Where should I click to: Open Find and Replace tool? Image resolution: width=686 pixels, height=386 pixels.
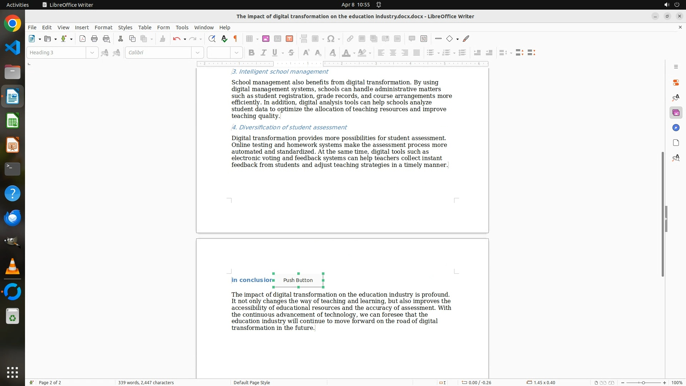coord(212,39)
